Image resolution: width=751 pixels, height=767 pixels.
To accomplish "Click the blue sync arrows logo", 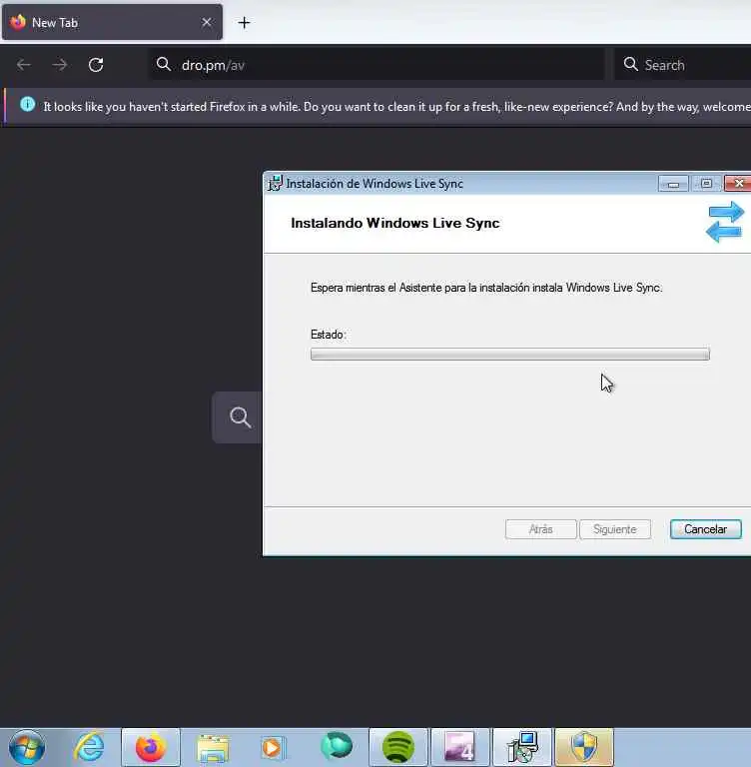I will point(725,222).
